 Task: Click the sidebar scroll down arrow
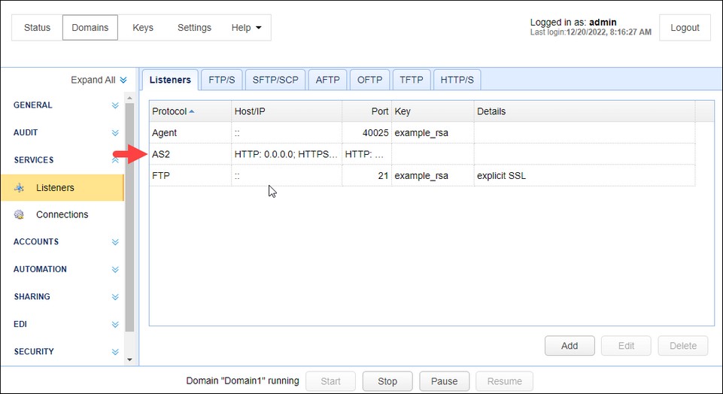(129, 359)
